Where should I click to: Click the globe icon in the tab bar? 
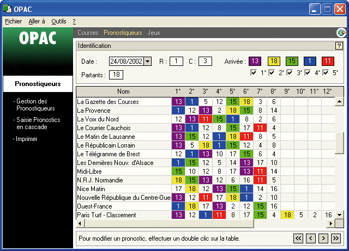pos(341,33)
